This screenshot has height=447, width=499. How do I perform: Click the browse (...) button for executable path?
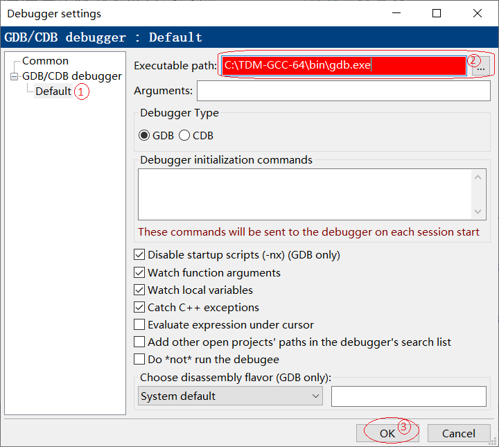481,66
